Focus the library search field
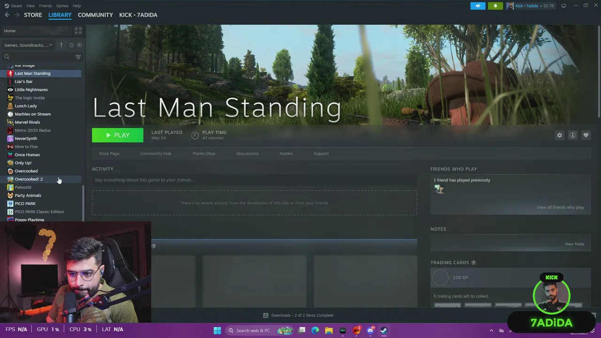Viewport: 601px width, 338px height. tap(38, 57)
